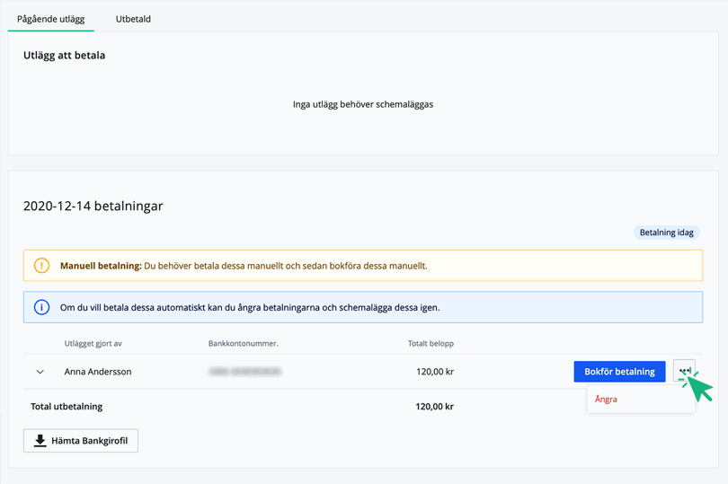728x484 pixels.
Task: Click the Manuell betalning warning text
Action: [x=243, y=266]
